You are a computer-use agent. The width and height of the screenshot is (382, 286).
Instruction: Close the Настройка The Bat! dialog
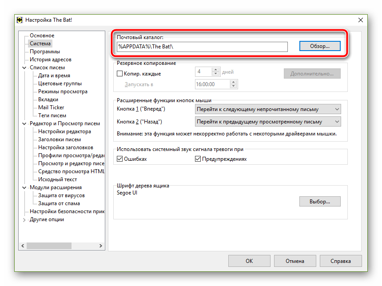click(361, 20)
